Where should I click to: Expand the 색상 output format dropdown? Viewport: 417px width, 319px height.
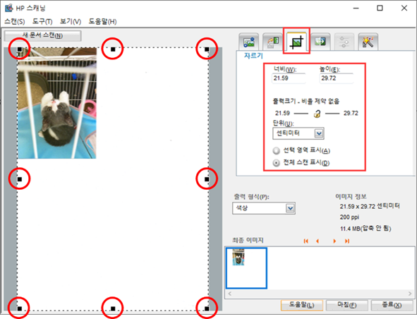point(264,208)
